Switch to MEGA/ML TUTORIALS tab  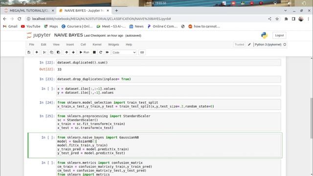click(x=29, y=11)
